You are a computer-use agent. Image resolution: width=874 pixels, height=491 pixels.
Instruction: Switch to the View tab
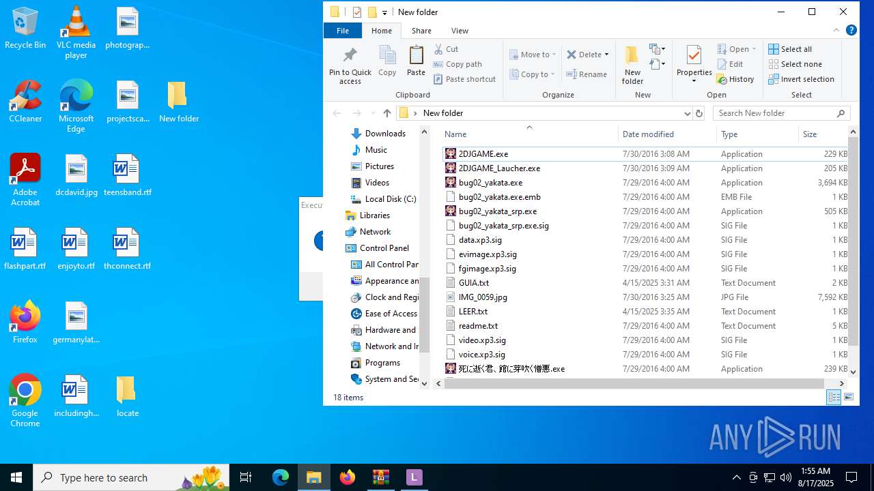[x=460, y=31]
